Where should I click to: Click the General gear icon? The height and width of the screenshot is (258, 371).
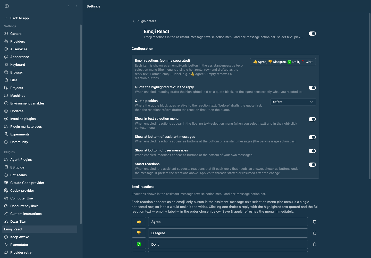pos(6,34)
